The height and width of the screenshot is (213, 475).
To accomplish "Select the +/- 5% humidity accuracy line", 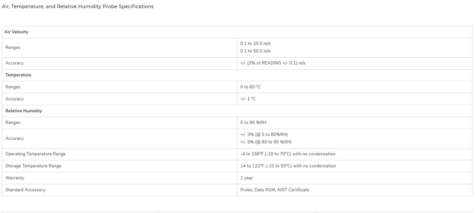I will pyautogui.click(x=266, y=142).
